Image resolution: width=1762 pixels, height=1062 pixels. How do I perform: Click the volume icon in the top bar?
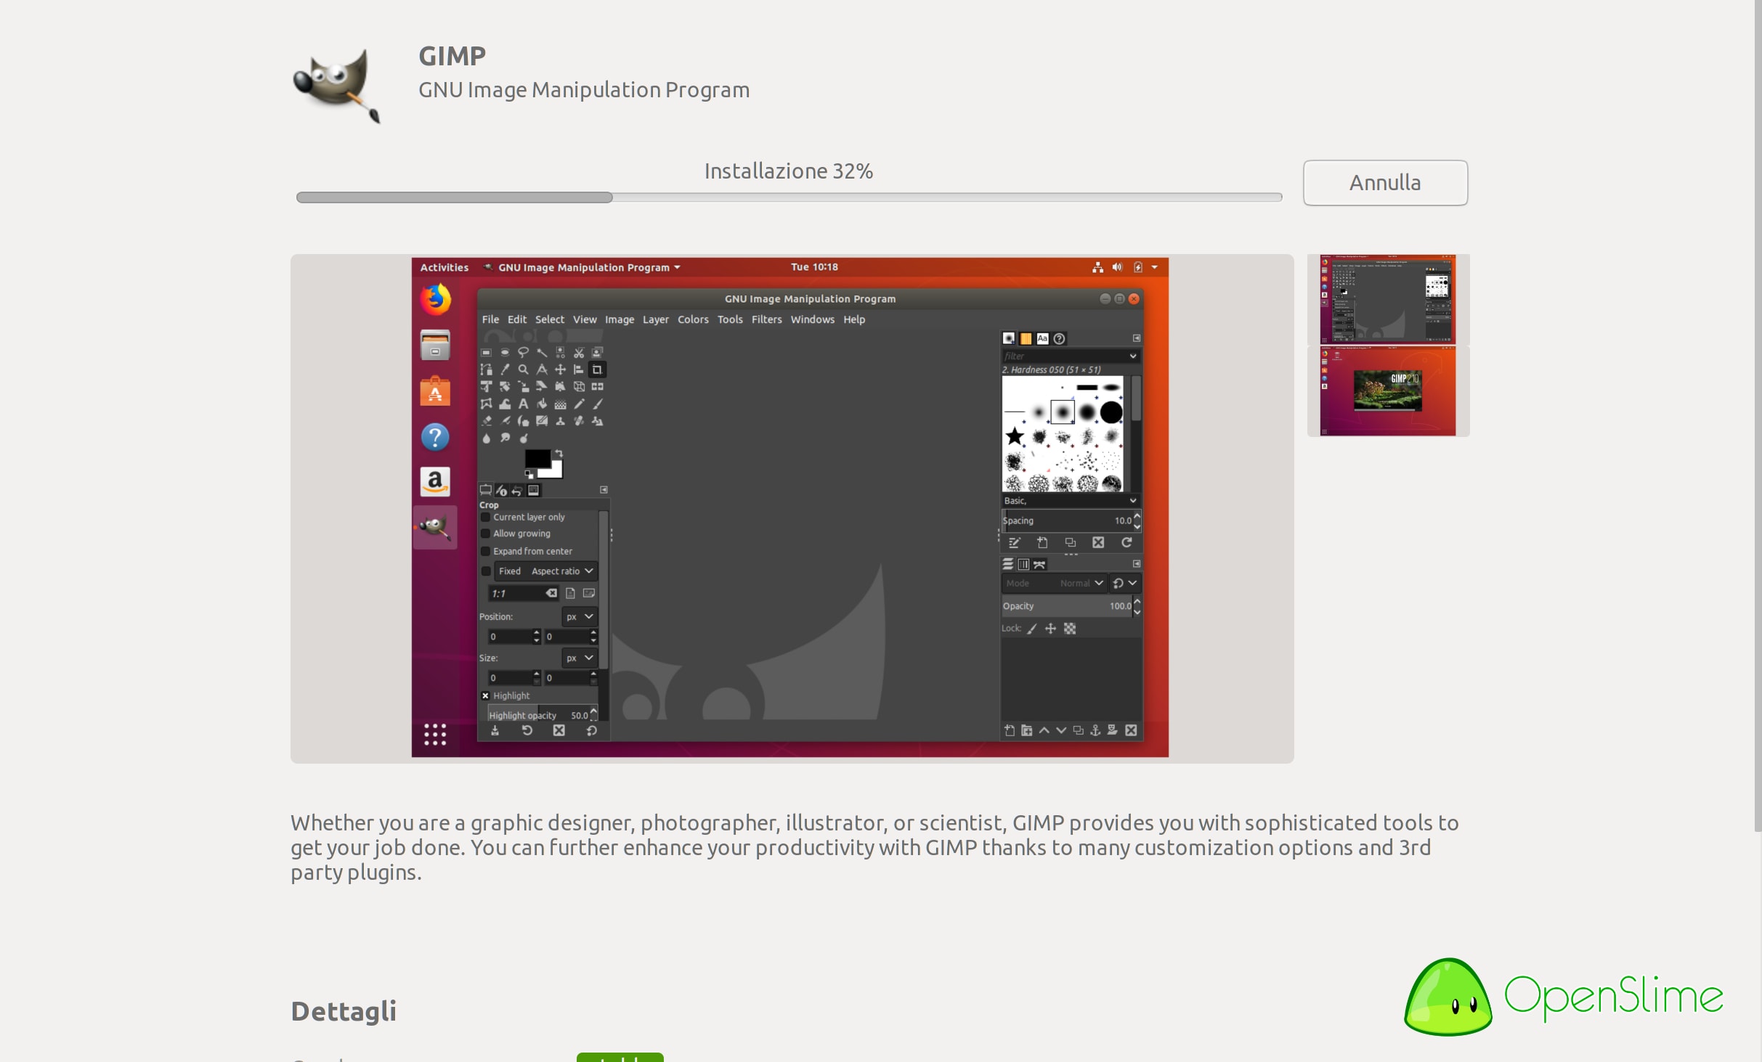1117,267
